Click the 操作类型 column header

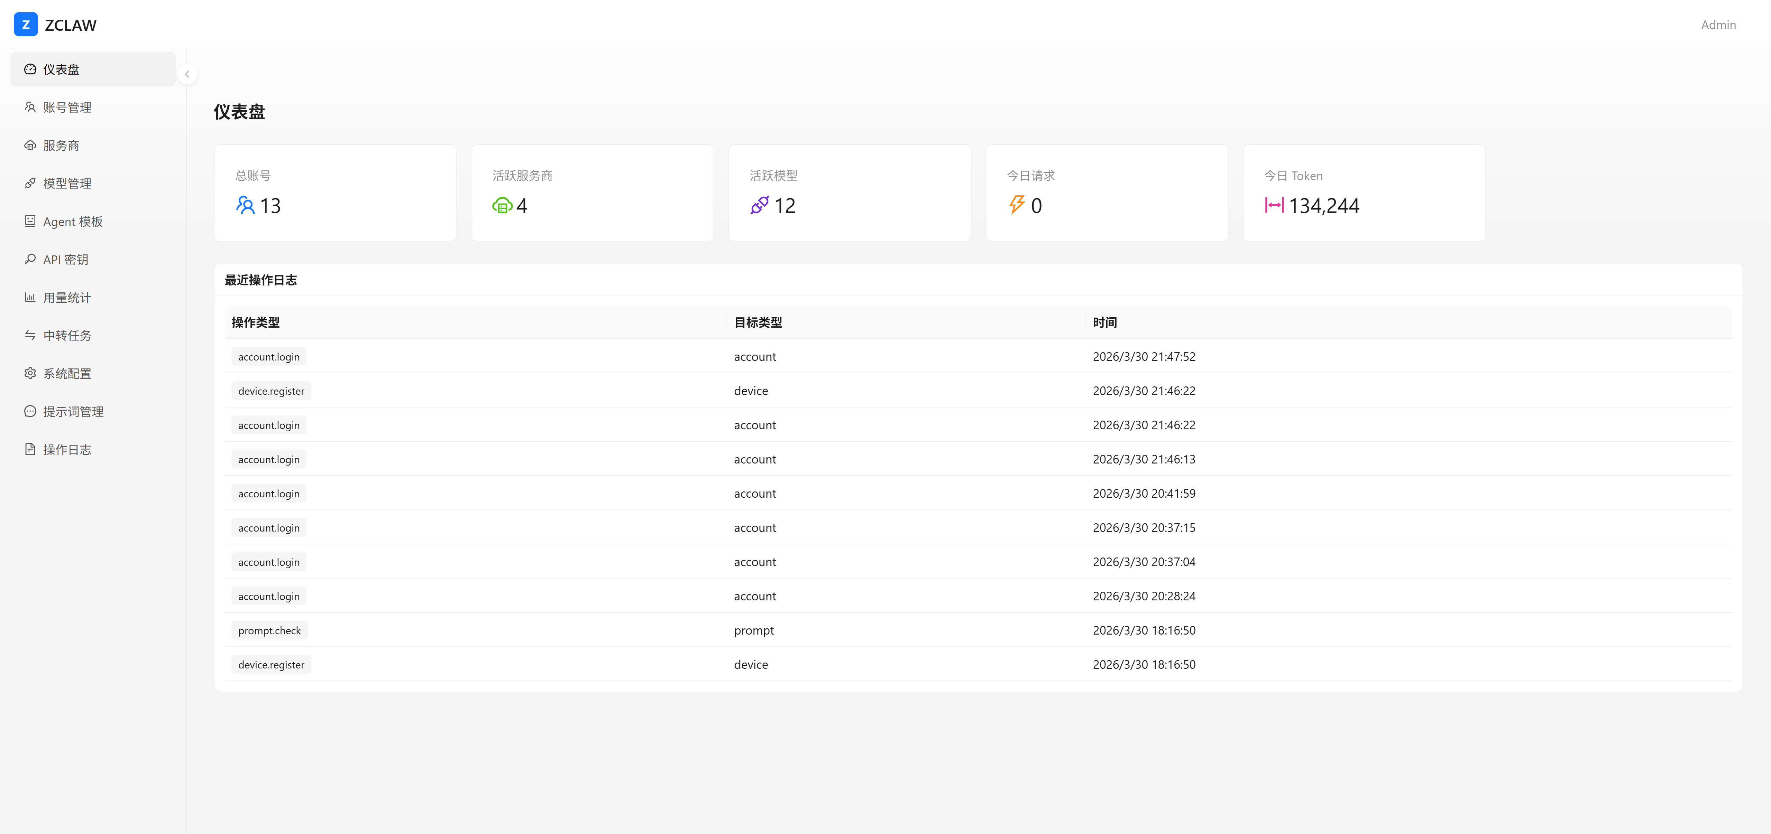point(255,323)
